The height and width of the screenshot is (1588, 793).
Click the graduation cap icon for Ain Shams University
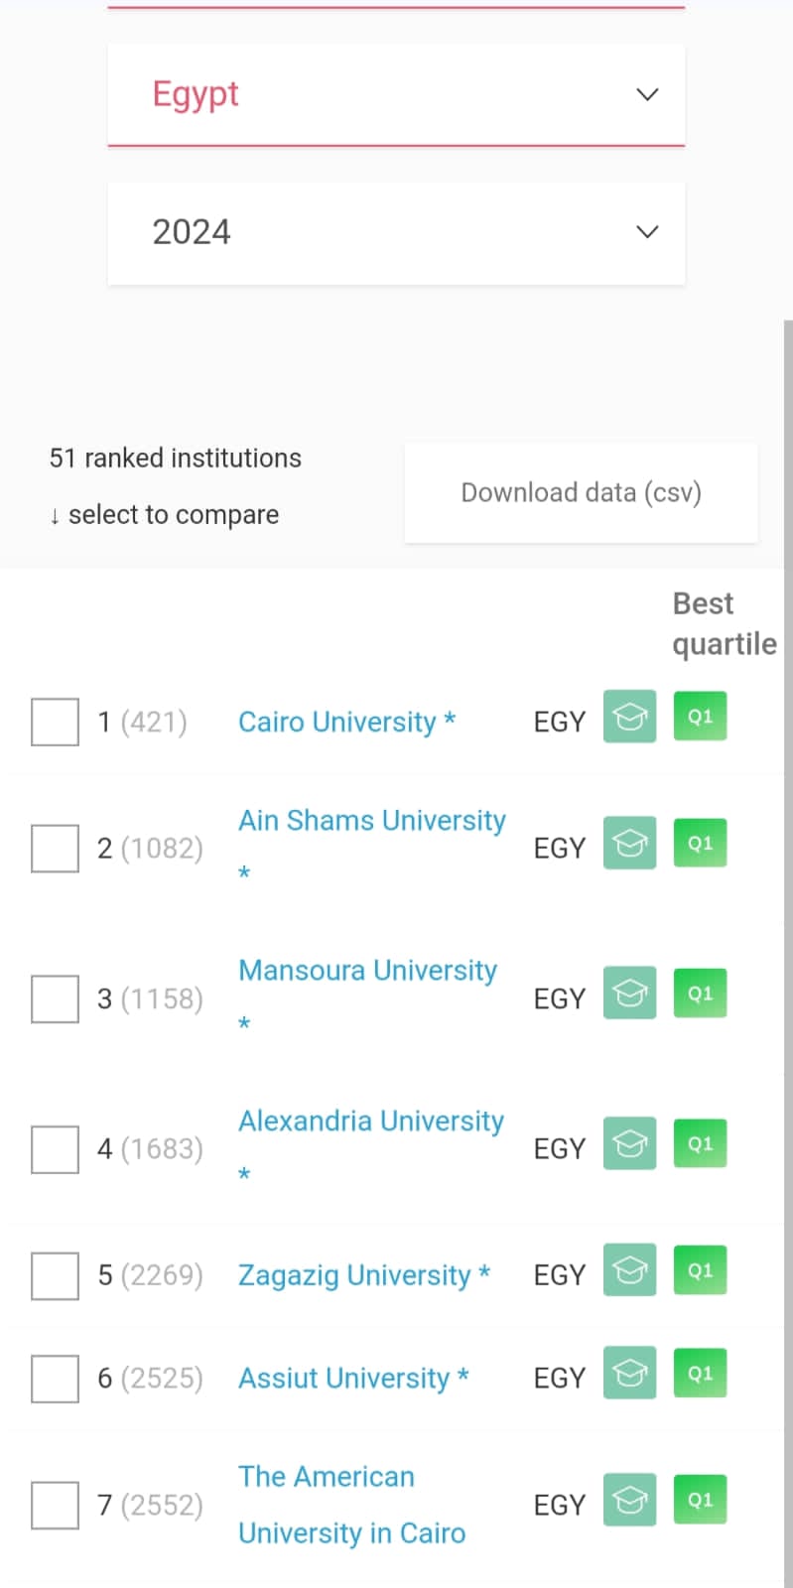[x=629, y=843]
